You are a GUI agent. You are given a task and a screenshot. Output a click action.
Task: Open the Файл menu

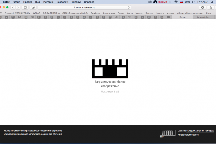[x=17, y=2]
